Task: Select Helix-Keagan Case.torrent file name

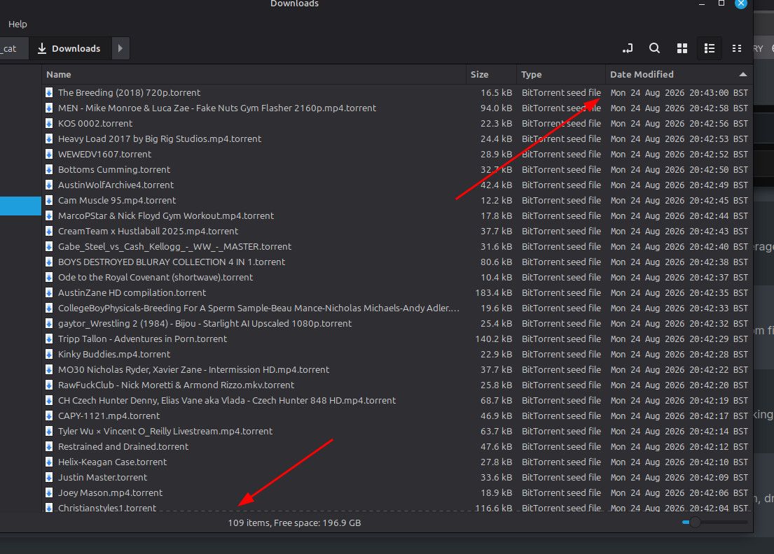Action: click(113, 462)
